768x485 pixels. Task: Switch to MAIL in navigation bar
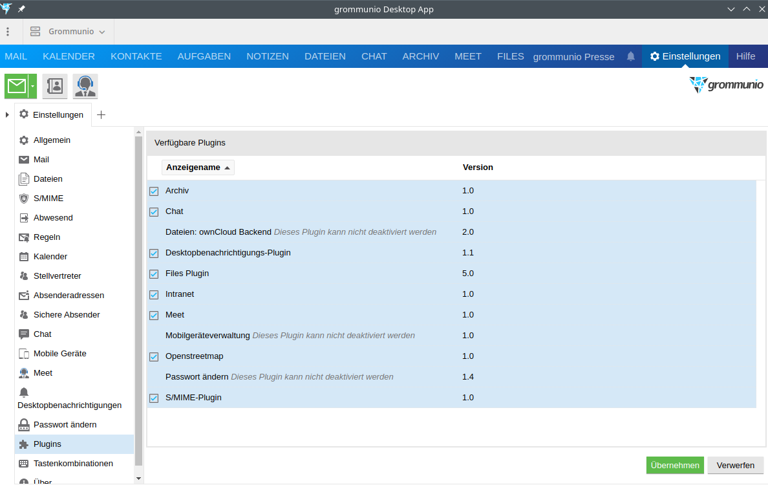pos(16,56)
